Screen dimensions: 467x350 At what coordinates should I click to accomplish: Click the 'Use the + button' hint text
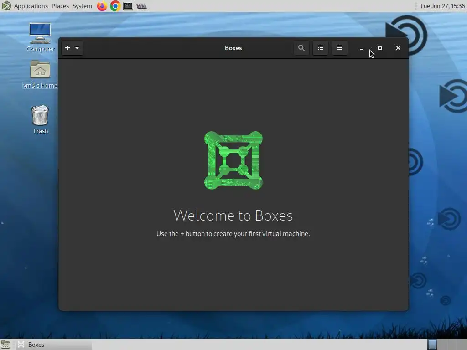click(x=233, y=234)
